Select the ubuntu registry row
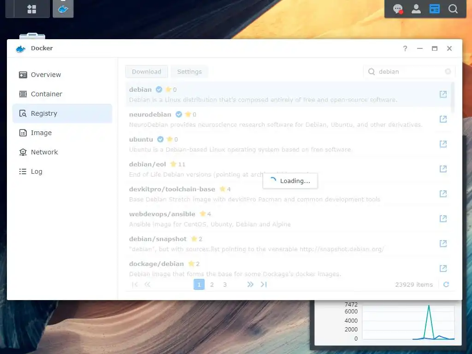Image resolution: width=472 pixels, height=354 pixels. [288, 144]
